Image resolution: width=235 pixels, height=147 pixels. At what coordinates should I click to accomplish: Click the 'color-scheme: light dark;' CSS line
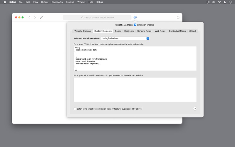coord(86,50)
